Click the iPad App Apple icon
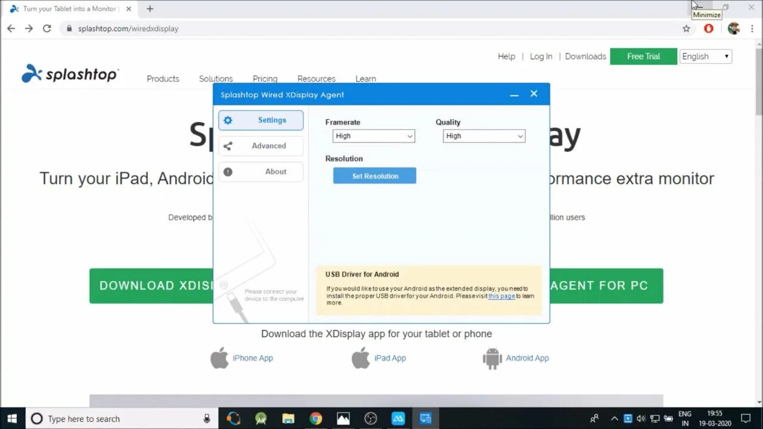 [361, 357]
